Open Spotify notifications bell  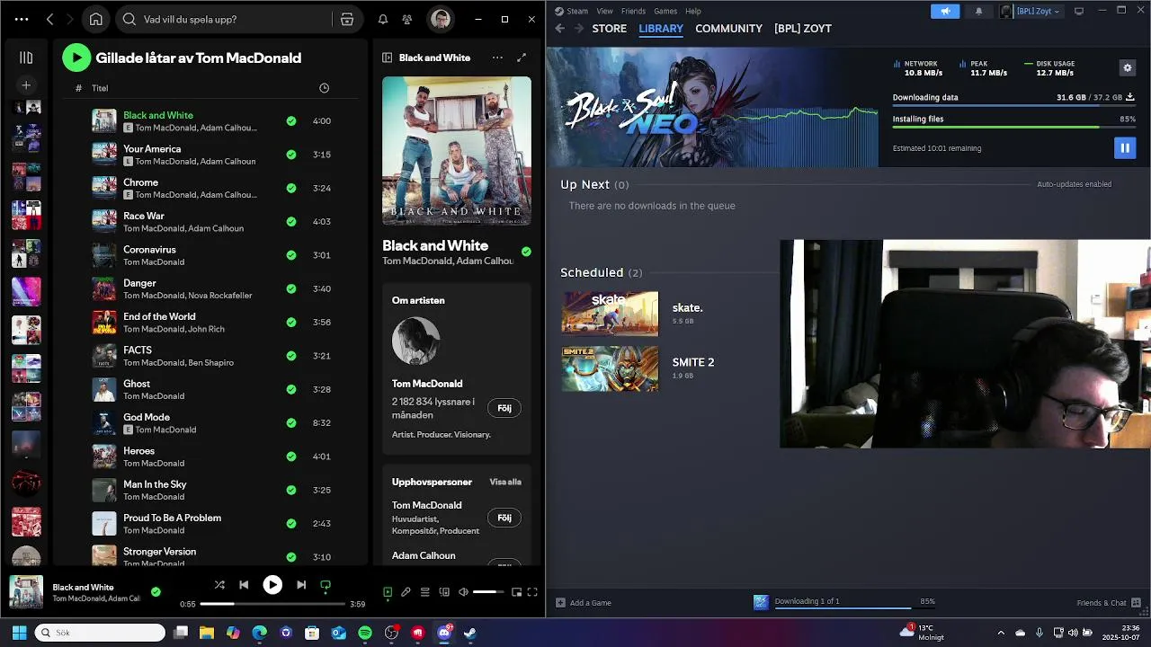(383, 19)
